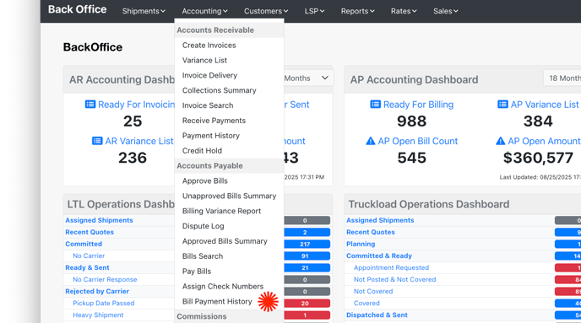This screenshot has height=323, width=581.
Task: Open the AP dashboard 18 Months selector
Action: [x=562, y=78]
